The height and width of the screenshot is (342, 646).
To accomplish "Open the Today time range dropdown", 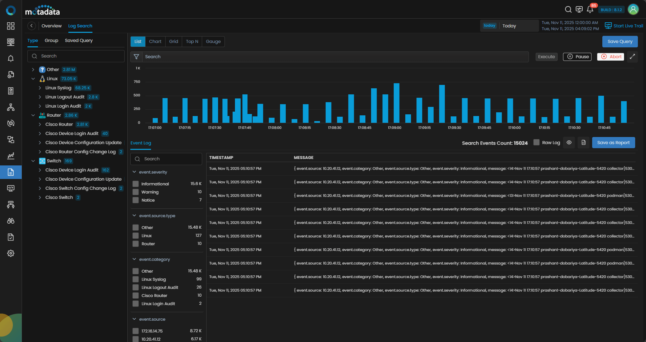I will [x=509, y=26].
